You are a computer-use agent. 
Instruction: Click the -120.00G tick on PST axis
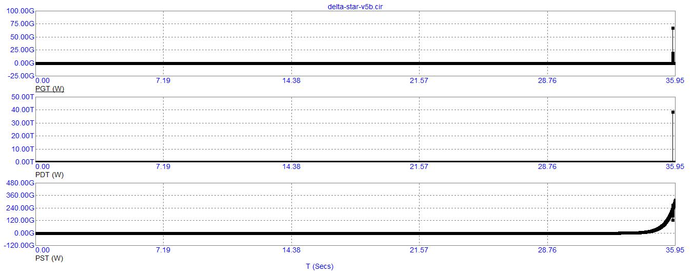click(x=18, y=246)
